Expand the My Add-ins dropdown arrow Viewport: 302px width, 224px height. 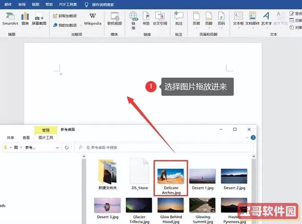(81, 26)
